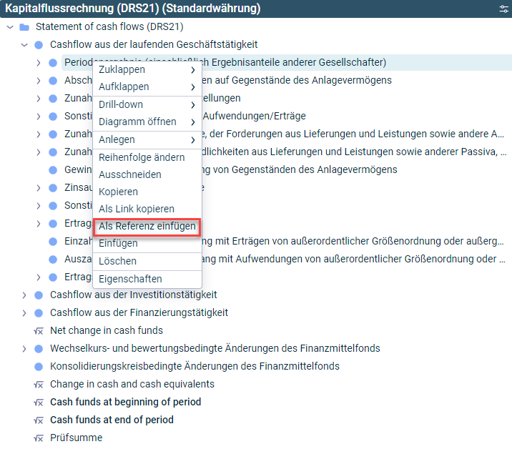The height and width of the screenshot is (449, 512).
Task: Collapse the Statement of cash flows (DRS21) node
Action: tap(10, 27)
